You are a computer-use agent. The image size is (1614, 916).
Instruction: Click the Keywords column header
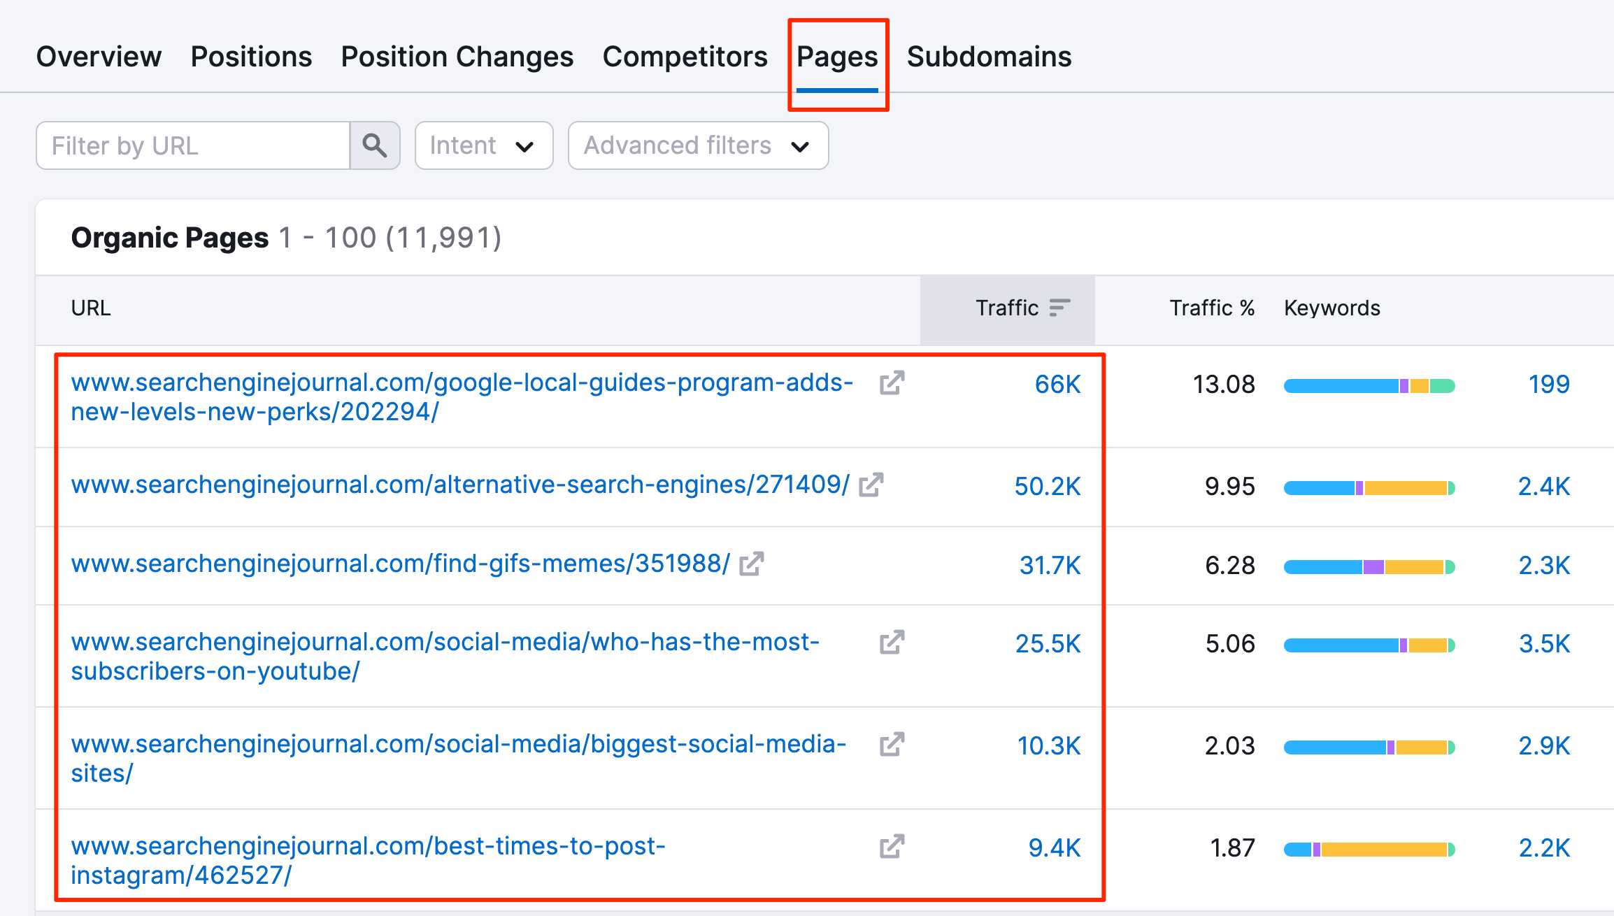tap(1331, 308)
